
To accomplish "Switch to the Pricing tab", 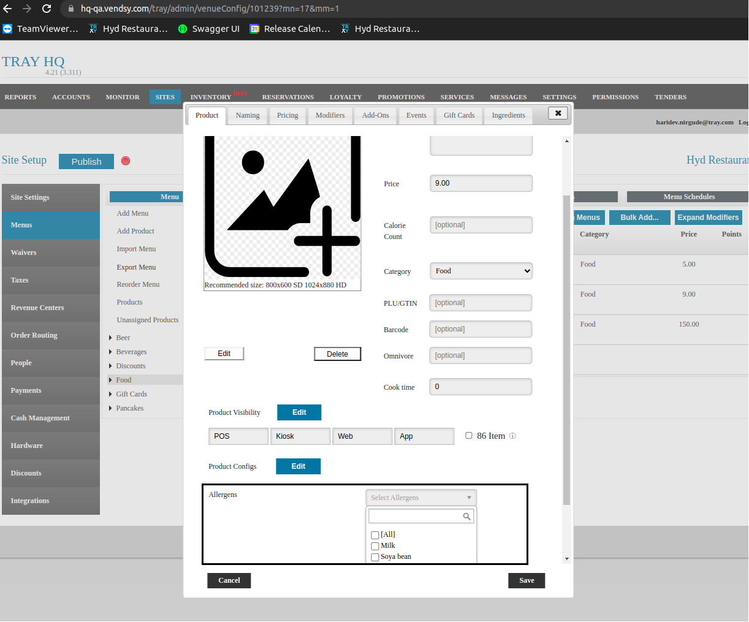I will click(x=287, y=115).
